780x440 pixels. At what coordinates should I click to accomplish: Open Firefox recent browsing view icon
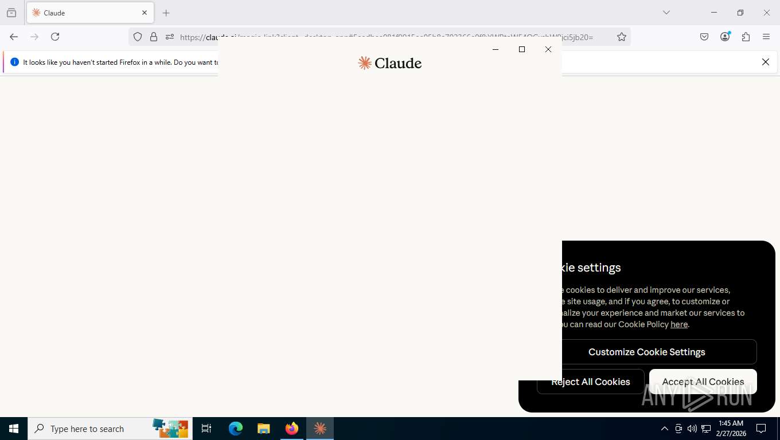(11, 13)
